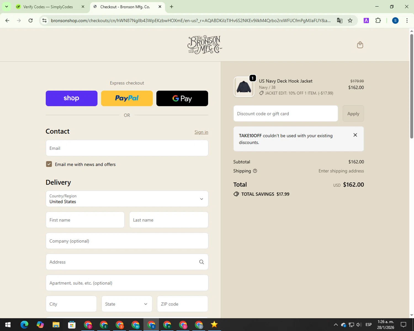Focus the Apartment, suite, etc. field
The width and height of the screenshot is (414, 331).
[x=127, y=283]
